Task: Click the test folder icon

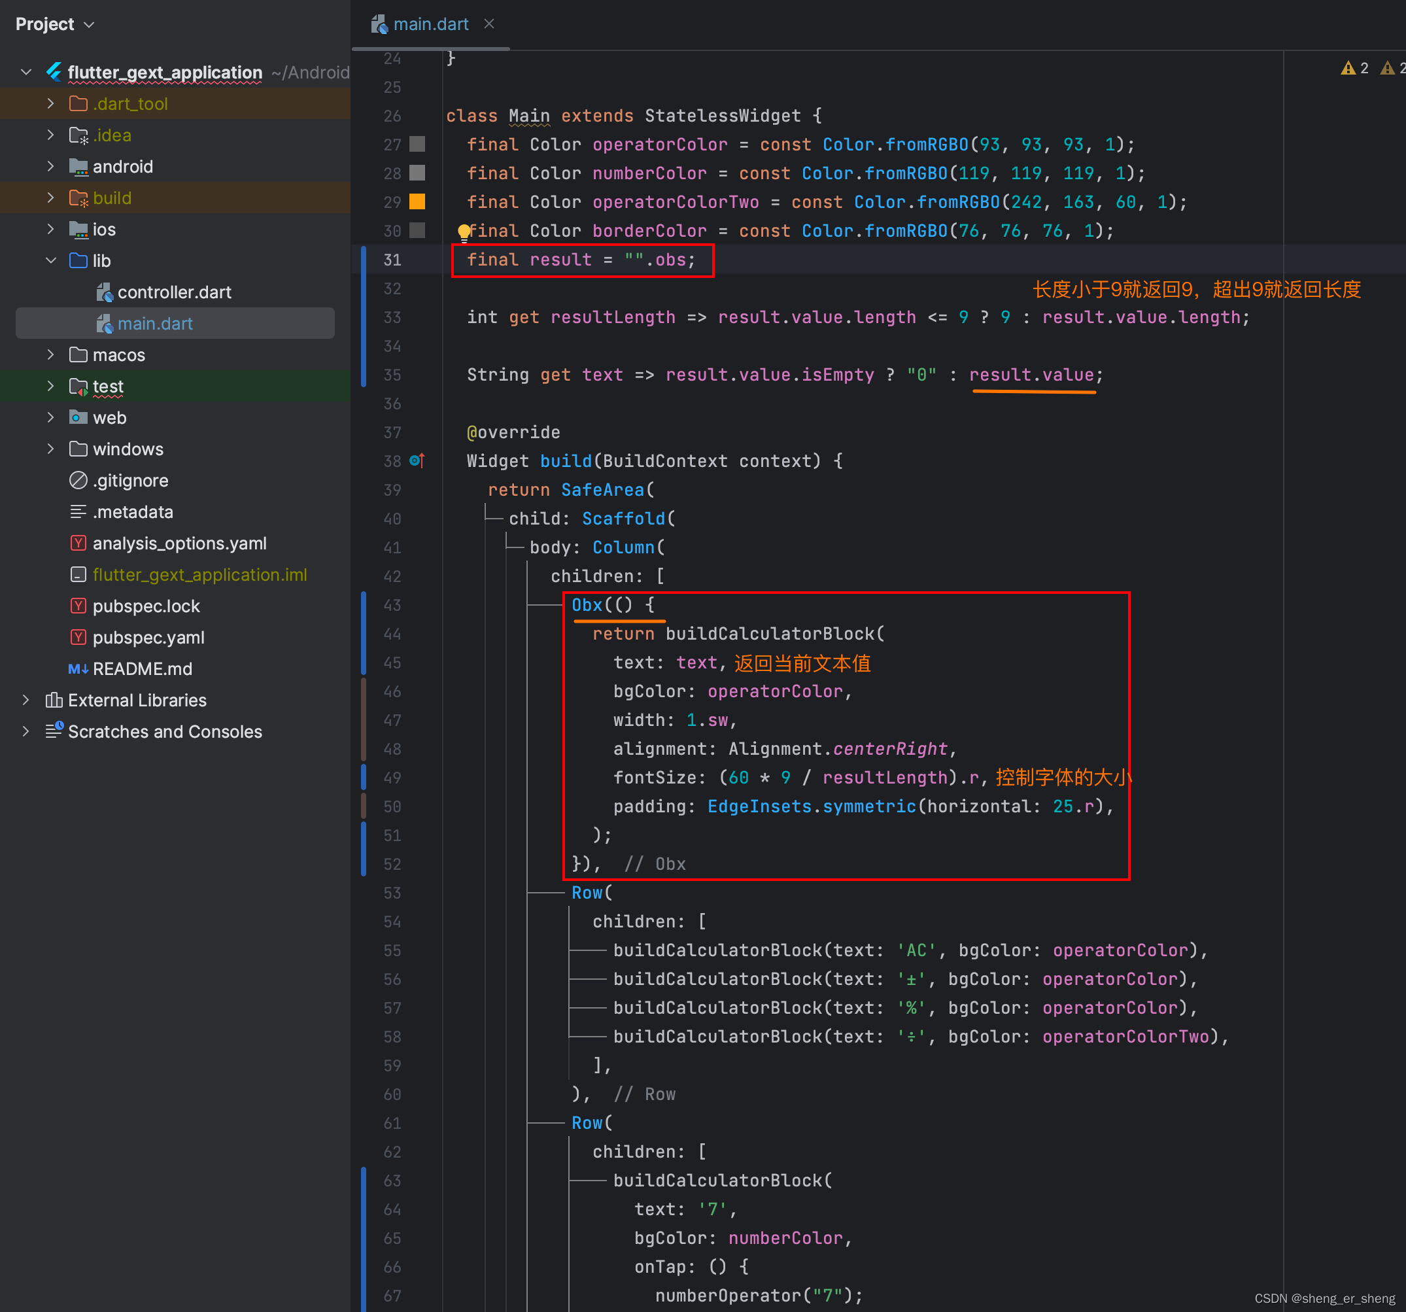Action: [x=78, y=387]
